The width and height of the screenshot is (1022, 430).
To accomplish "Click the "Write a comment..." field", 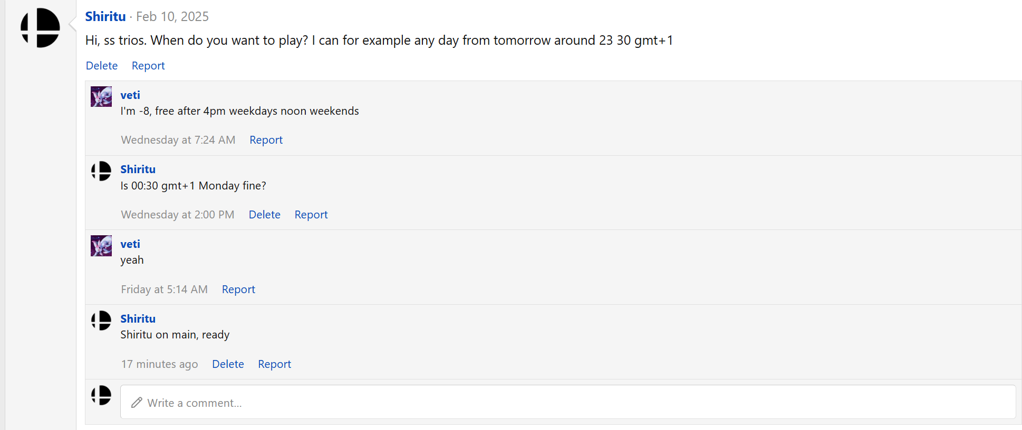I will pos(567,403).
